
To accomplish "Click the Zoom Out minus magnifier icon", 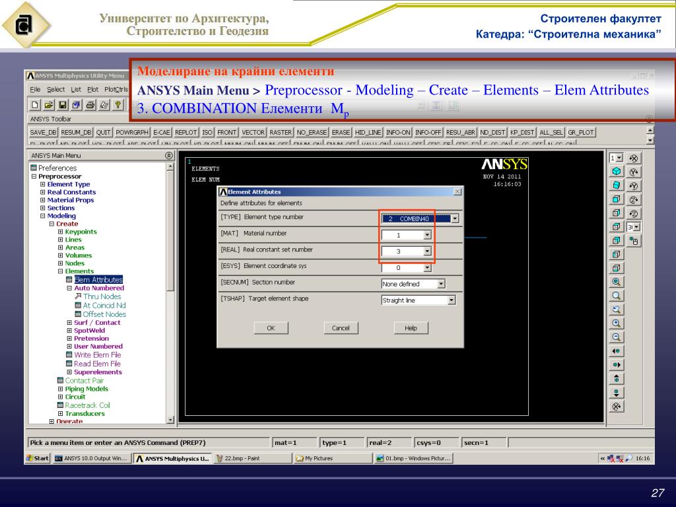I will tap(617, 337).
